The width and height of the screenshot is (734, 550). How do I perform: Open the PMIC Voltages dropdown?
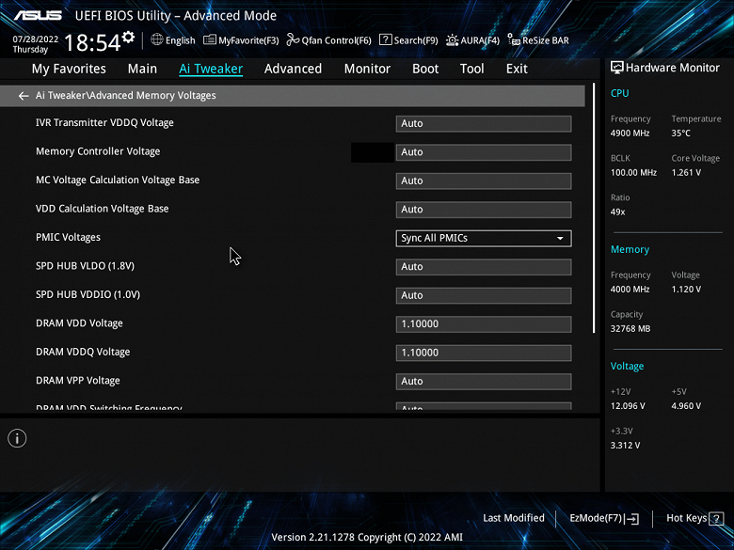[484, 238]
